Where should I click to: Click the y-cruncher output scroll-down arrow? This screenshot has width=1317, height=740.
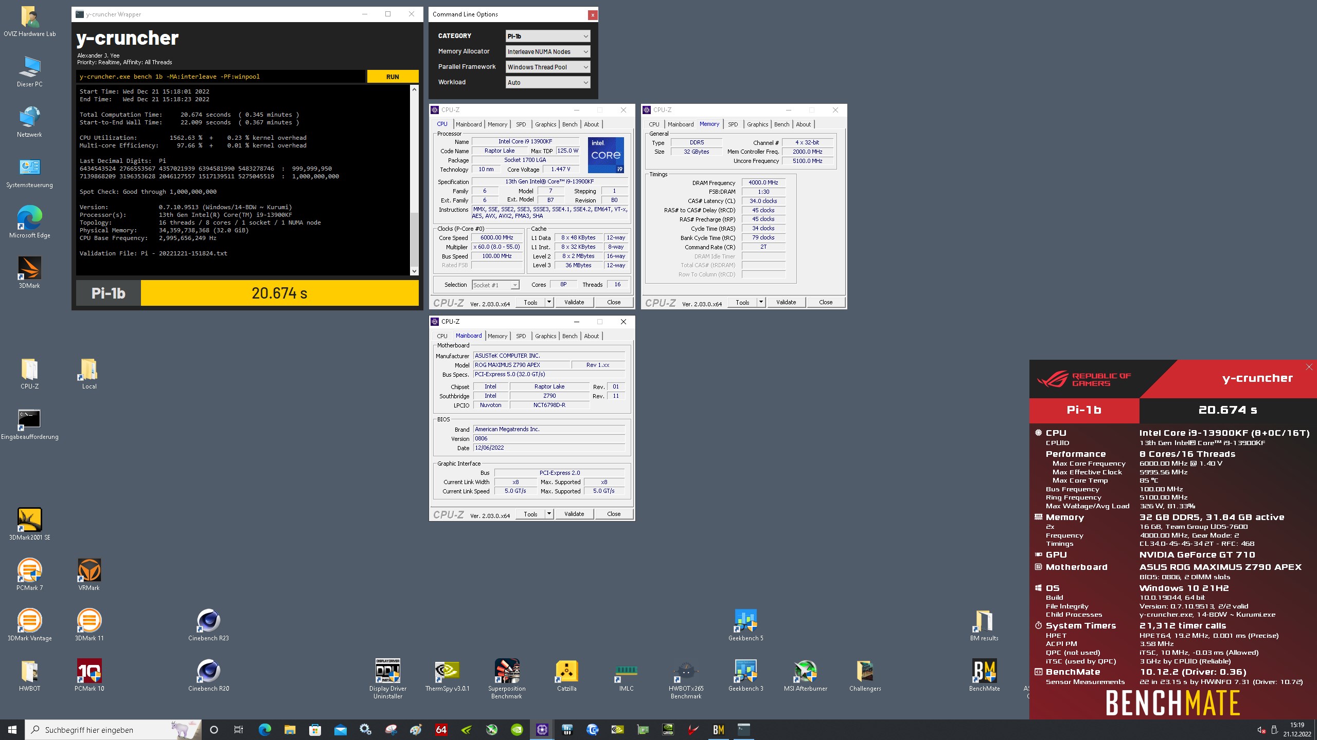coord(414,271)
